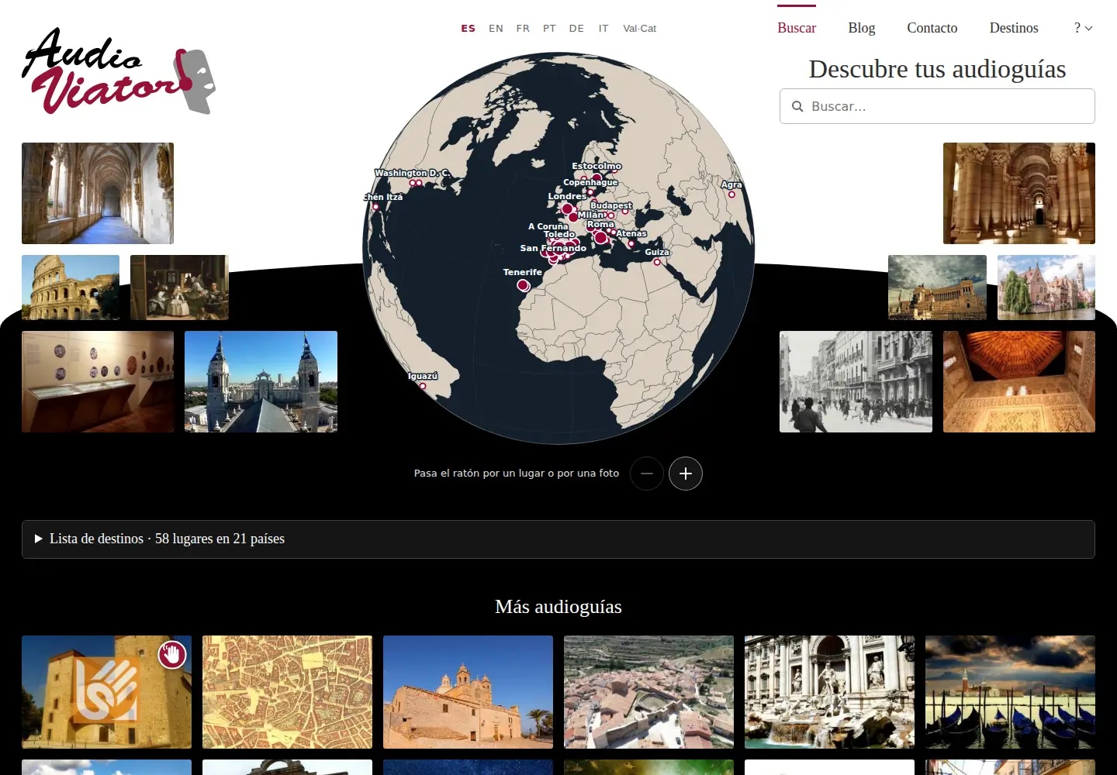This screenshot has width=1117, height=775.
Task: Zoom in the globe with plus button
Action: click(x=686, y=474)
